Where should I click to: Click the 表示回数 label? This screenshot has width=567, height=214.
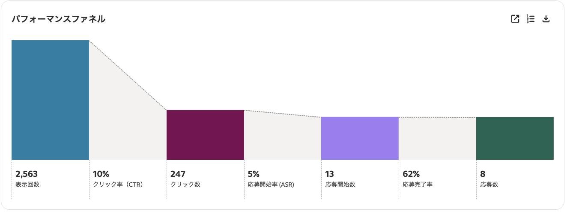coord(27,185)
